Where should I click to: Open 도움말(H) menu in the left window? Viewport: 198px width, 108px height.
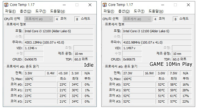[x=58, y=11]
